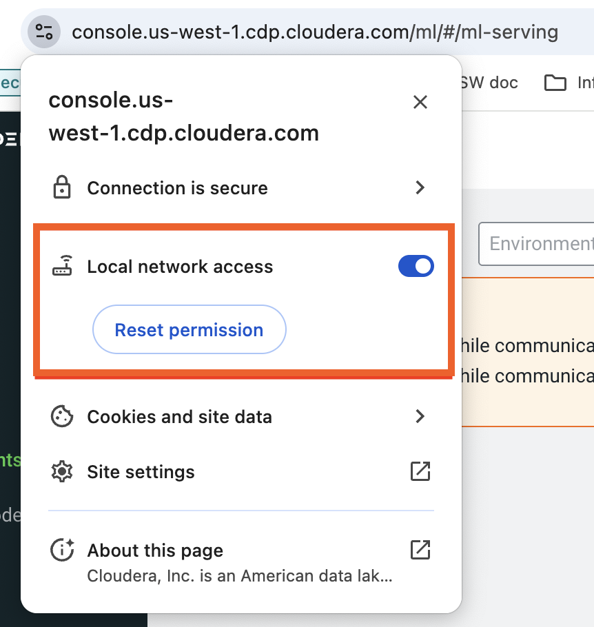Click the gear icon next to Site settings
The height and width of the screenshot is (627, 594).
[x=62, y=472]
